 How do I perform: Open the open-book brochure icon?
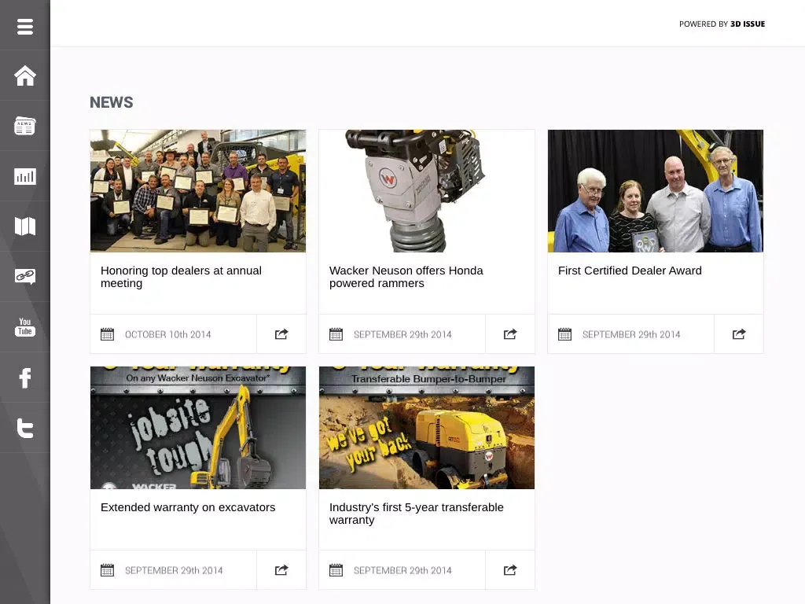[x=24, y=226]
